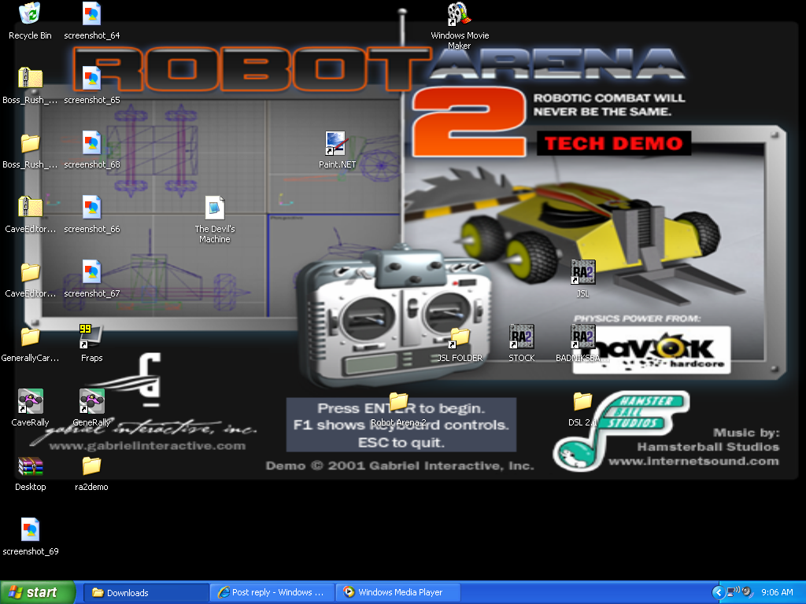The width and height of the screenshot is (806, 604).
Task: Select the Boss_Rush zip archive icon
Action: coord(30,79)
